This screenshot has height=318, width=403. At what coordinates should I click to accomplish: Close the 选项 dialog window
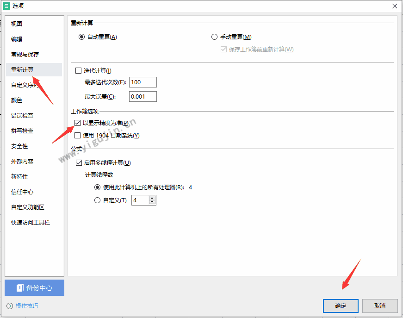[395, 6]
